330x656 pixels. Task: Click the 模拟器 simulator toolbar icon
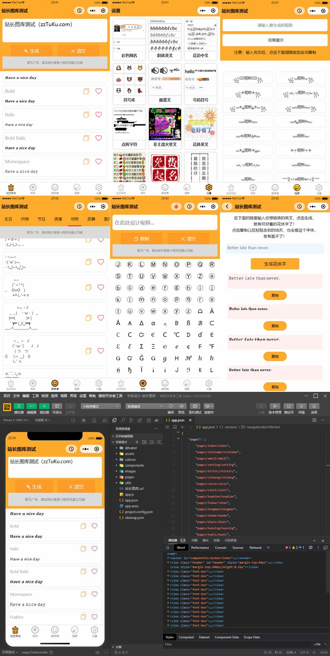click(x=19, y=406)
